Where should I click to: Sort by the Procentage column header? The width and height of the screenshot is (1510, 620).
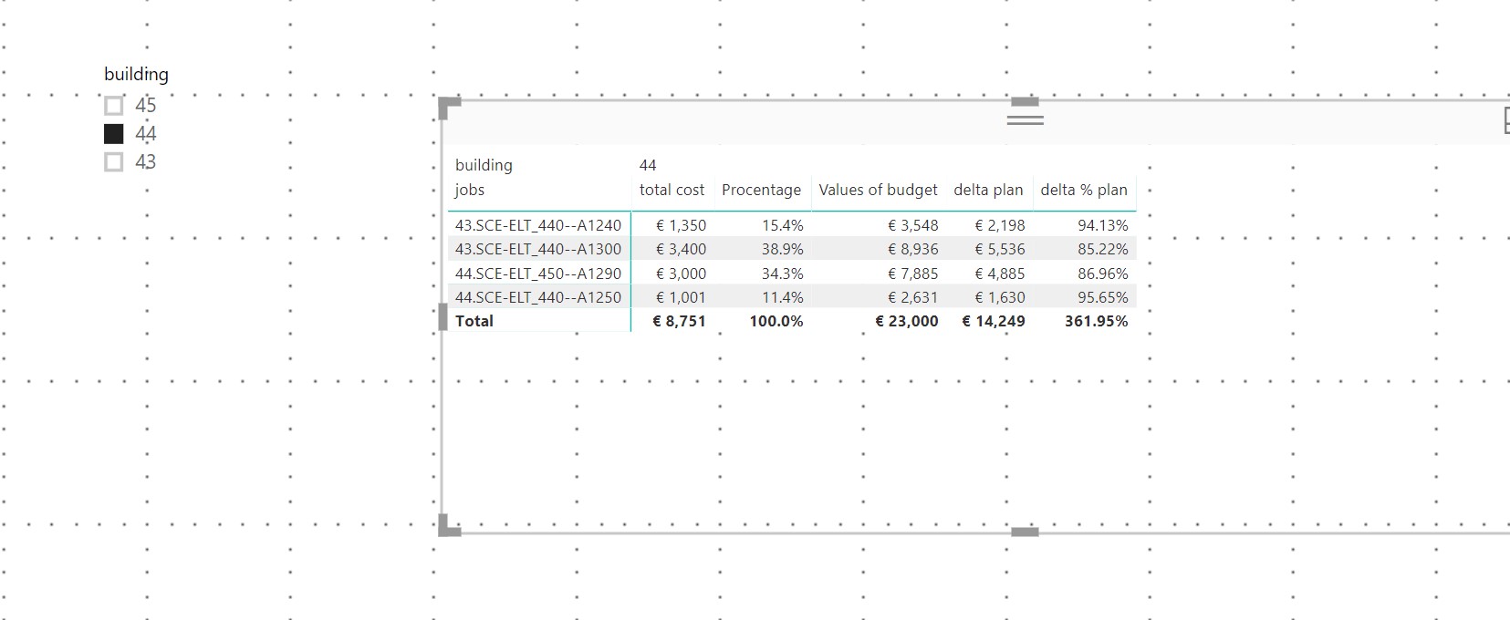pyautogui.click(x=761, y=190)
